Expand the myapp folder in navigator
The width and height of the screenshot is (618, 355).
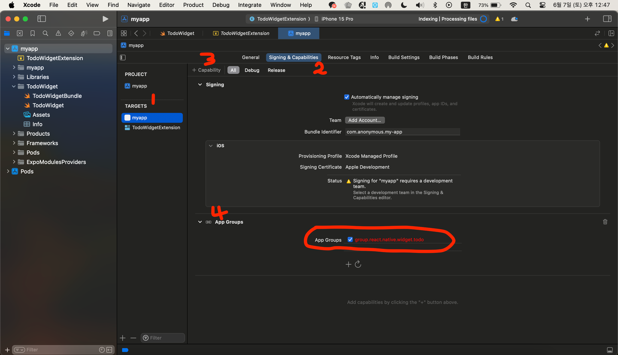pyautogui.click(x=14, y=67)
